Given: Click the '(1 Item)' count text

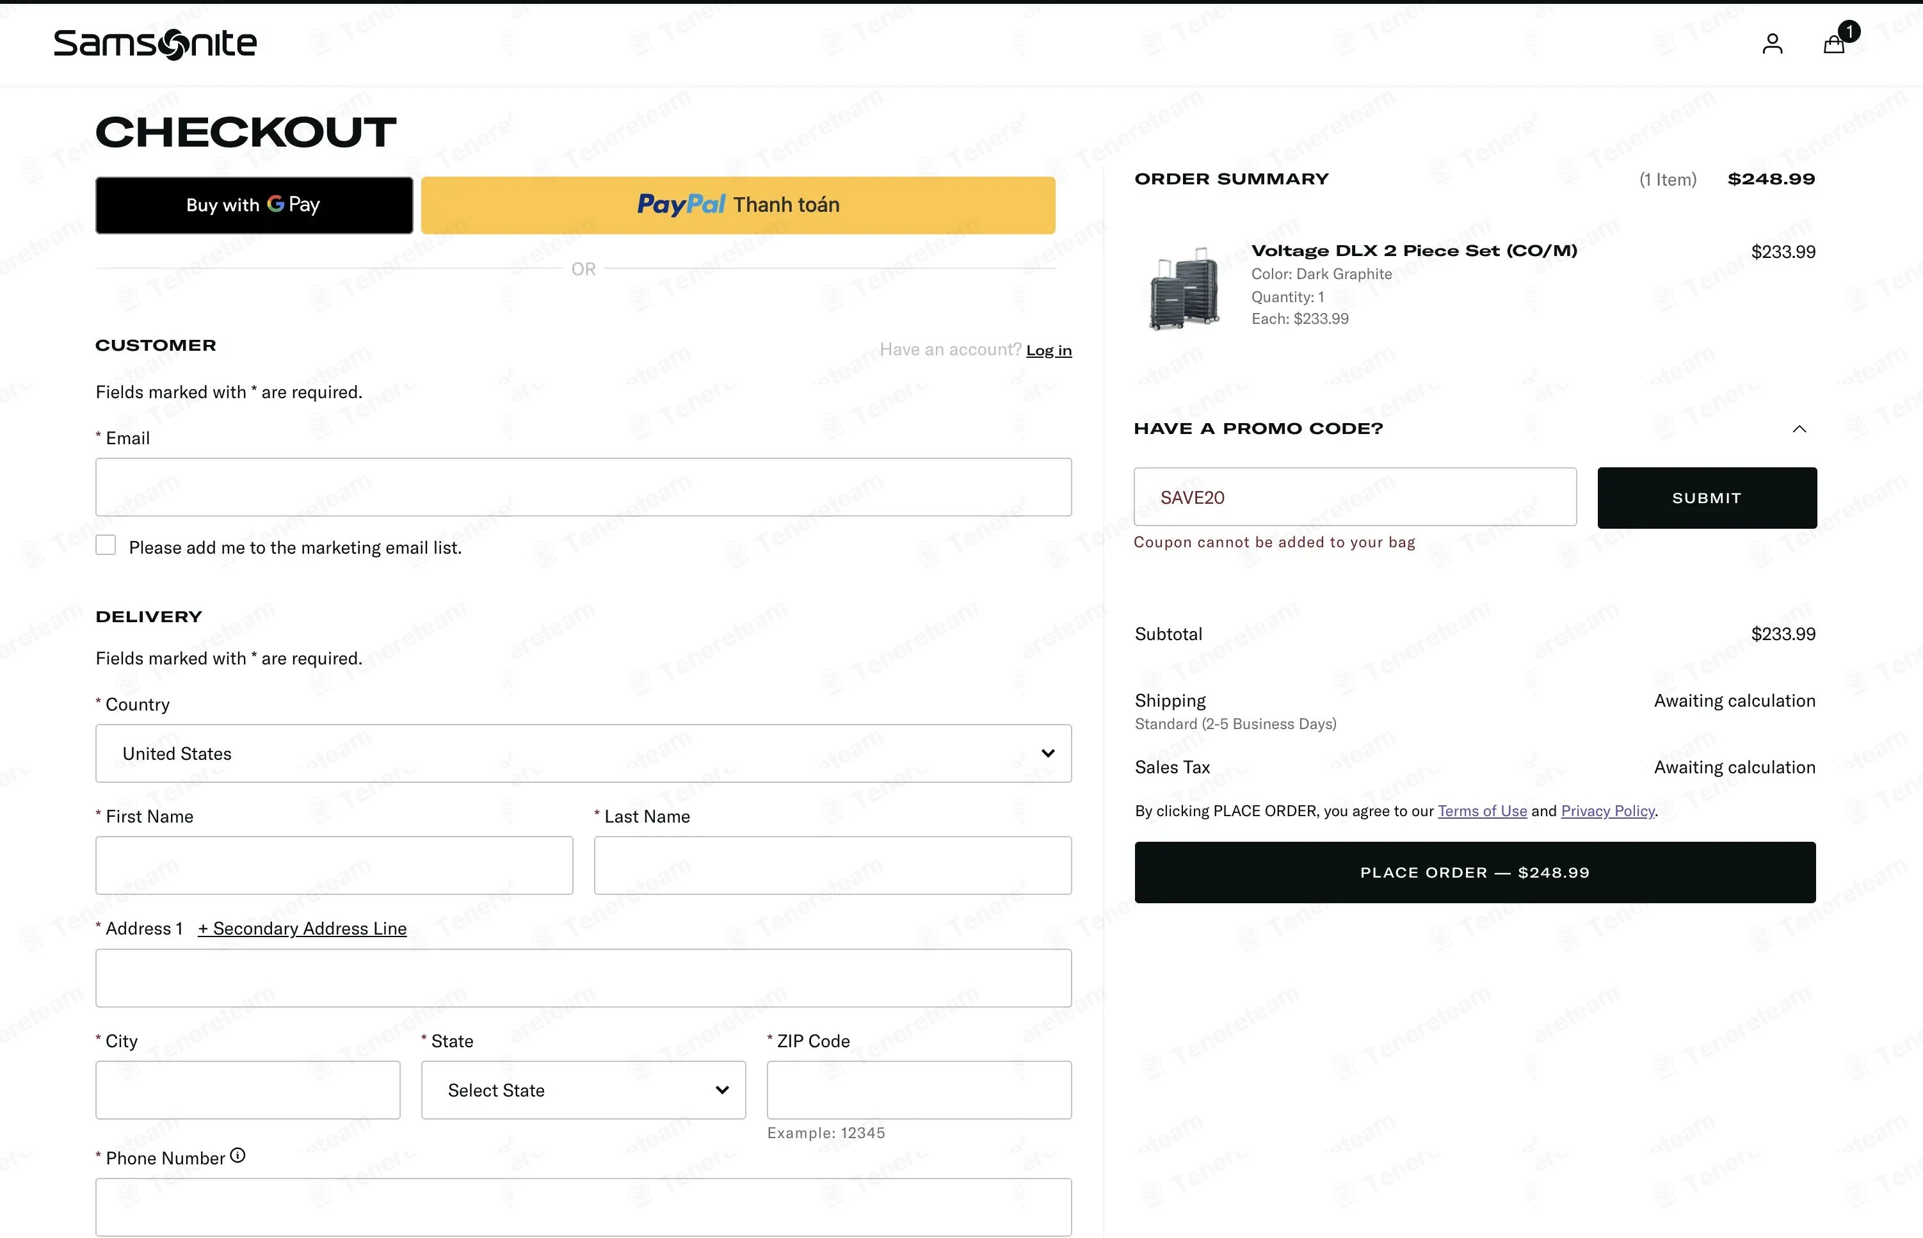Looking at the screenshot, I should 1668,180.
